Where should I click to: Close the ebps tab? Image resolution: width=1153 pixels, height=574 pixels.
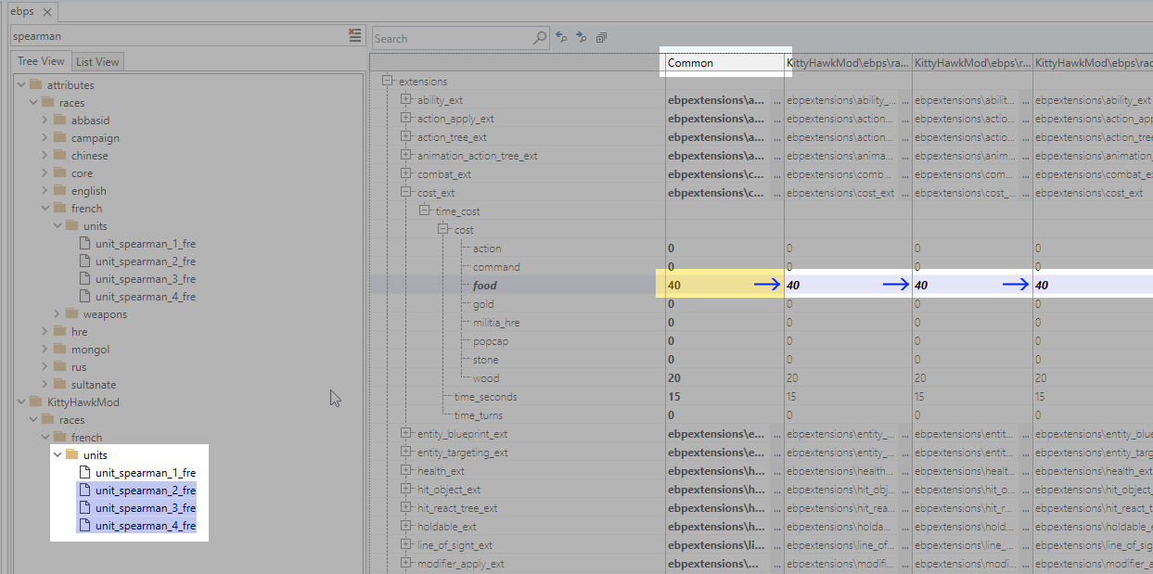47,11
